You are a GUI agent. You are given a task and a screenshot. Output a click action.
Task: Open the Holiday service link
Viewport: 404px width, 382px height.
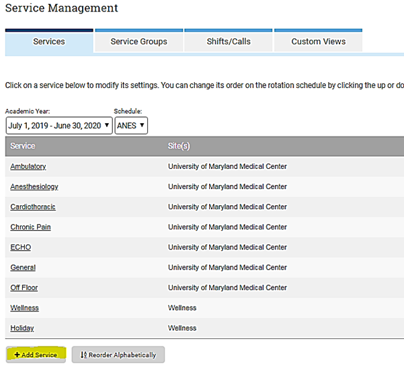click(x=22, y=328)
